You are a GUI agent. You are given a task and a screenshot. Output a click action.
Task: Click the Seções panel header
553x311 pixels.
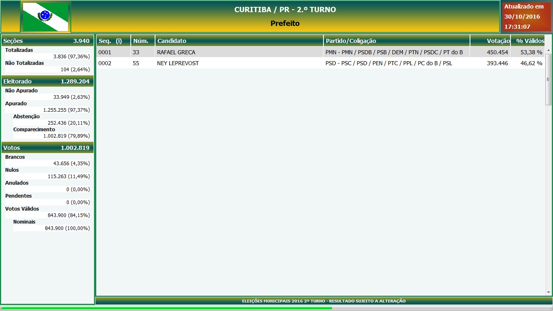(x=47, y=41)
